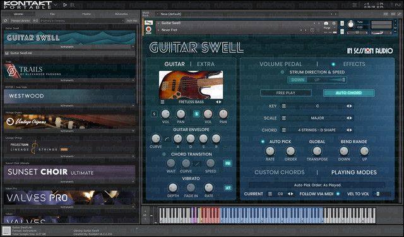404x237 pixels.
Task: Click the chord transition curve shape icon
Action: coord(197,164)
